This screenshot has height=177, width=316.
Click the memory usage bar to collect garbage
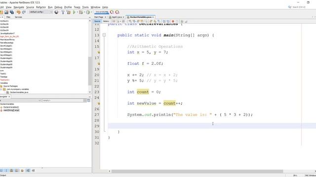coord(102,12)
